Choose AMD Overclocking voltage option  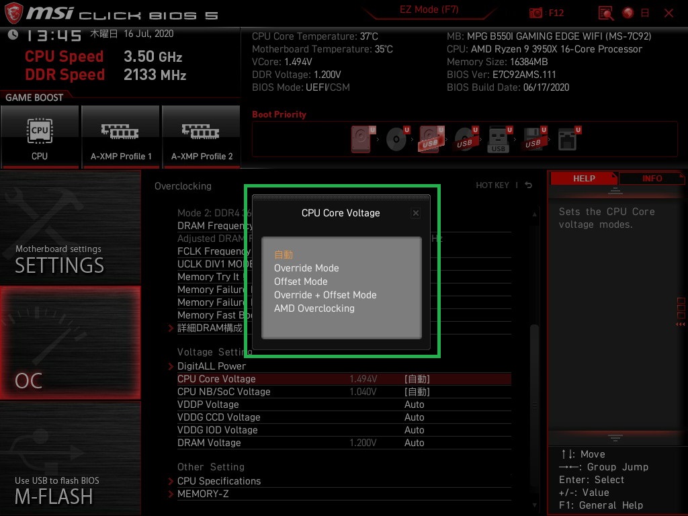314,308
